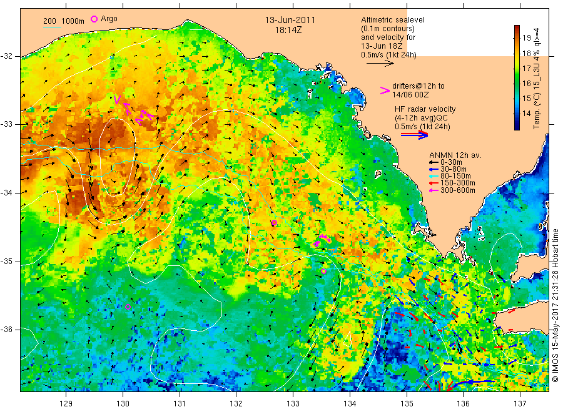Click the magenta V drifter marker near 129.9E

click(x=117, y=100)
